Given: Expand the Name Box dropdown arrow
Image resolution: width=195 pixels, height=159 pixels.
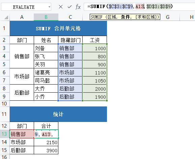Looking at the screenshot, I should click(49, 7).
